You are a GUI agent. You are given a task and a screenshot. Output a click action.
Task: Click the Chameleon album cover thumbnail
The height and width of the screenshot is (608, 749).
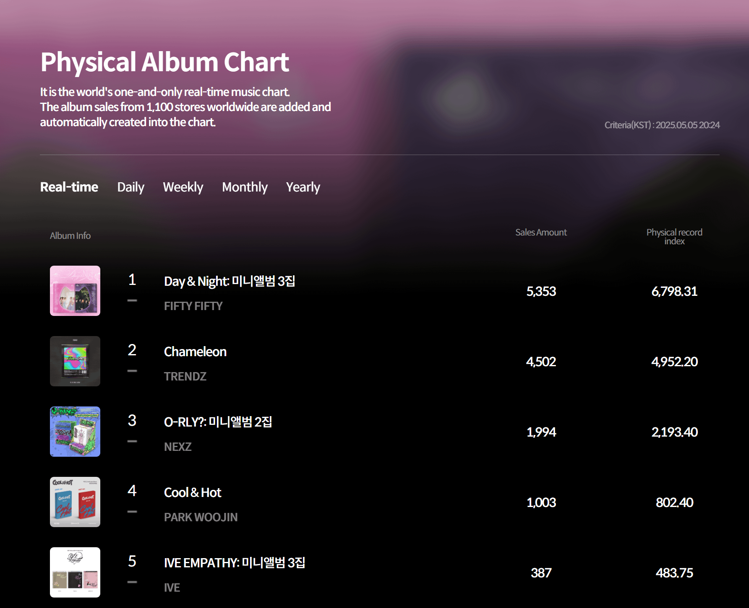[x=75, y=361]
